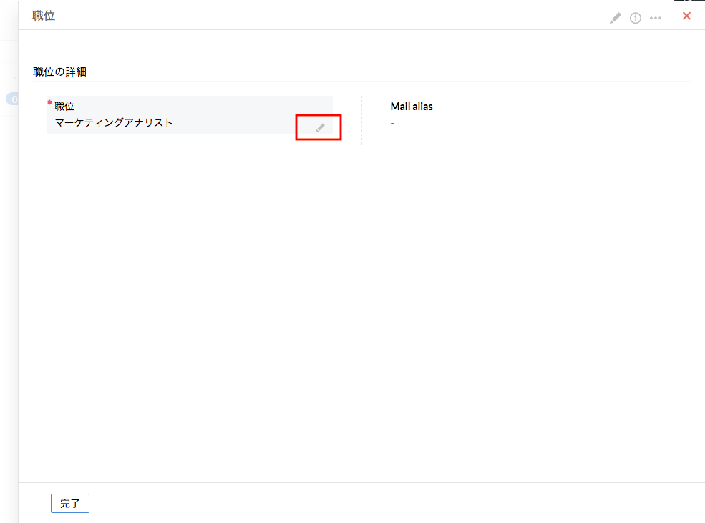Viewport: 705px width, 523px height.
Task: Click the dimmed background strip on left
Action: [9, 286]
